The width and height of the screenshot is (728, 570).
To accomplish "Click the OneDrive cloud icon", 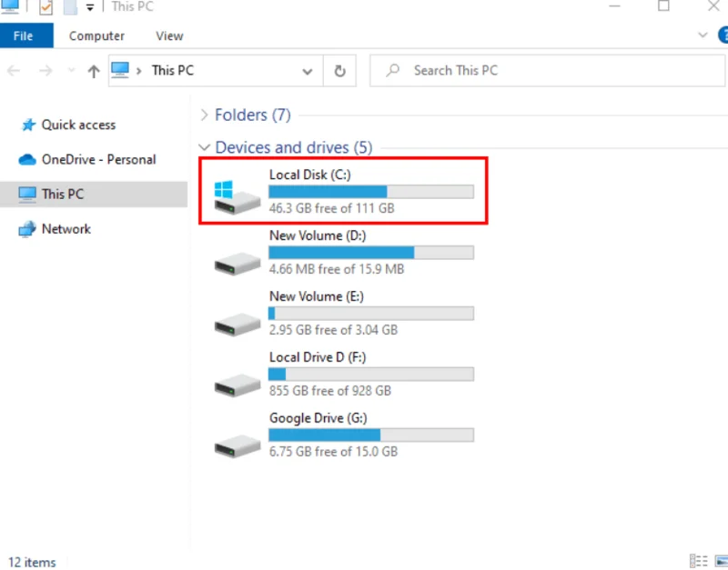I will [x=27, y=160].
